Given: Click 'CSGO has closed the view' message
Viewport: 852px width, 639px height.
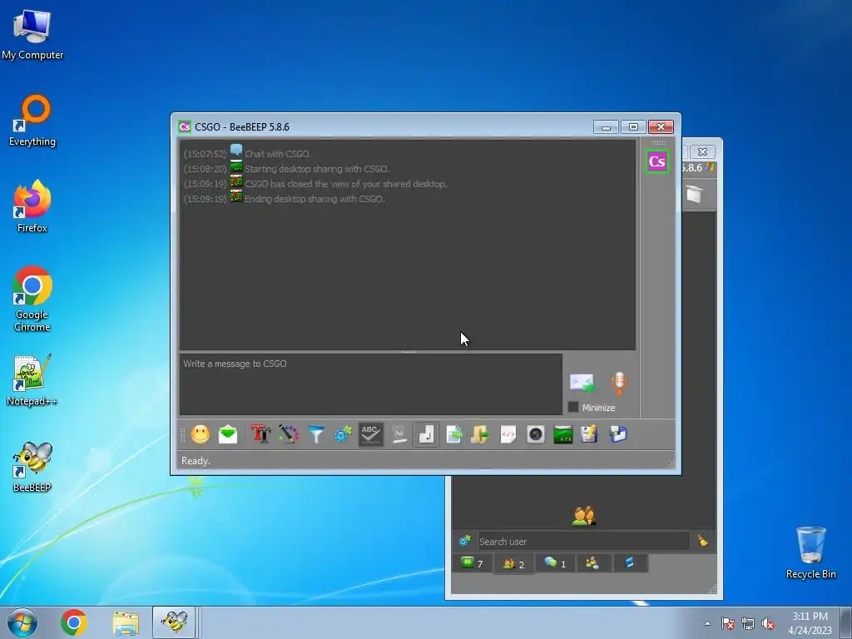Looking at the screenshot, I should tap(346, 184).
